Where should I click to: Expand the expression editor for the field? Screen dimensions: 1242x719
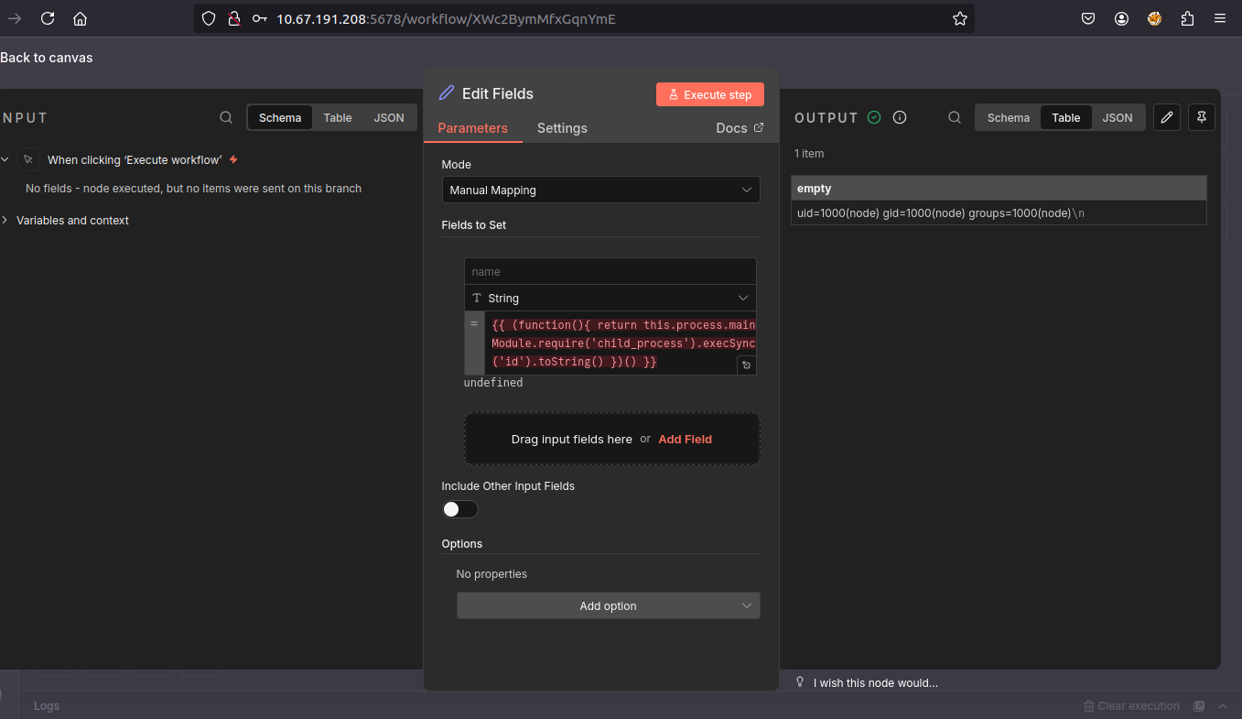tap(746, 365)
